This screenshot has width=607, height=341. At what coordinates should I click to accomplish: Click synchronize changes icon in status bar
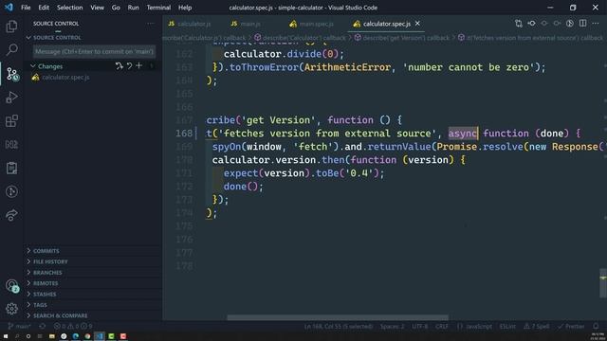point(42,326)
